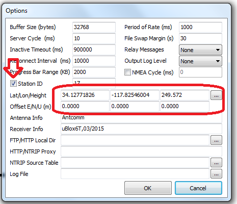
Task: Browse for FTP/HTTP Local Dir folder
Action: (216, 140)
